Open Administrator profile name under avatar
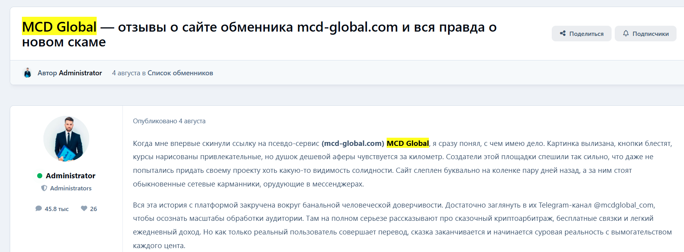The height and width of the screenshot is (252, 684). [70, 176]
